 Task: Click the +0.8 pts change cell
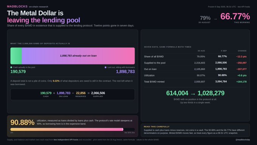[x=242, y=75]
